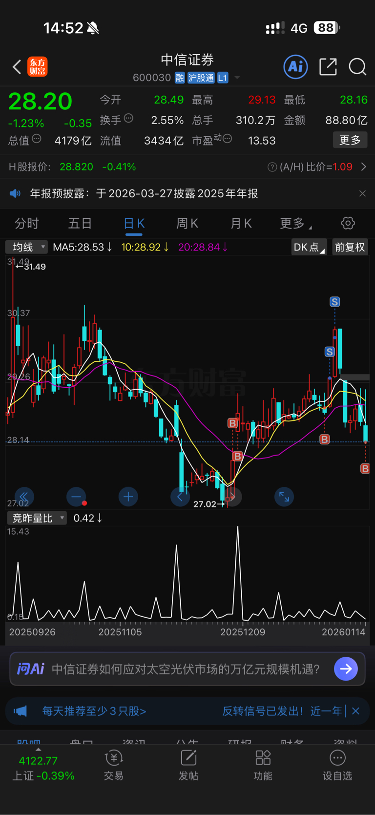Tap 设自选 in bottom bar
This screenshot has width=375, height=815.
(337, 766)
